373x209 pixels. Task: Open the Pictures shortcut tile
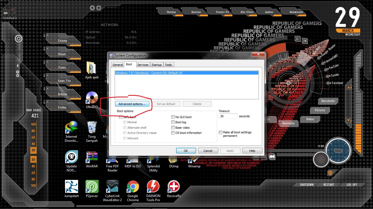320,110
